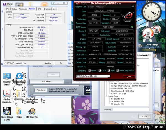Click the memory Size value 8192 MBytes
This screenshot has width=166, height=130.
(x=22, y=17)
